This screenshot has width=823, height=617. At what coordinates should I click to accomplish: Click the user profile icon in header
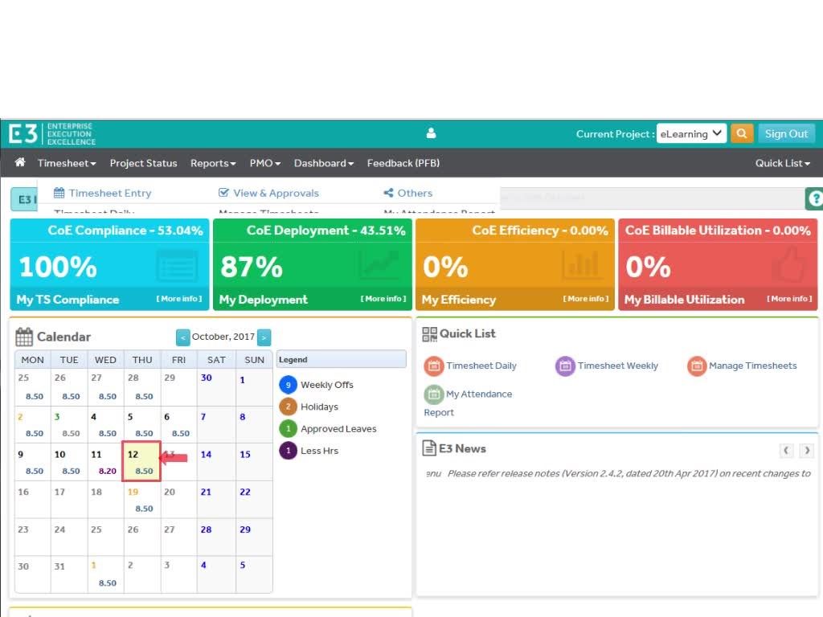point(431,133)
